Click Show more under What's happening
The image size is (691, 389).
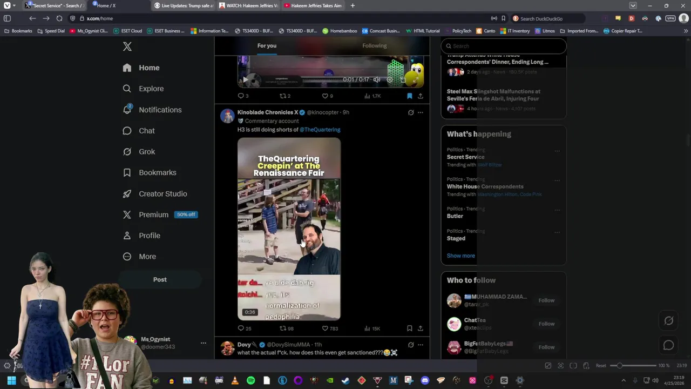click(x=461, y=256)
